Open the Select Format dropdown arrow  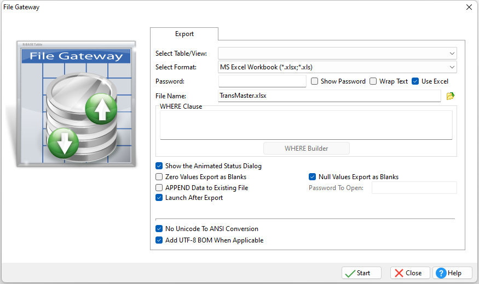pos(452,67)
